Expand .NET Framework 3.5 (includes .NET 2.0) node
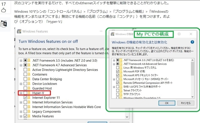The width and height of the screenshot is (200, 123). (21, 61)
